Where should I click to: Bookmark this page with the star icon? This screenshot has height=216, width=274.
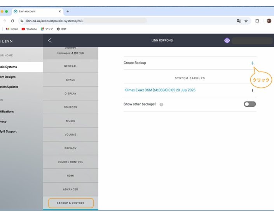pos(246,21)
